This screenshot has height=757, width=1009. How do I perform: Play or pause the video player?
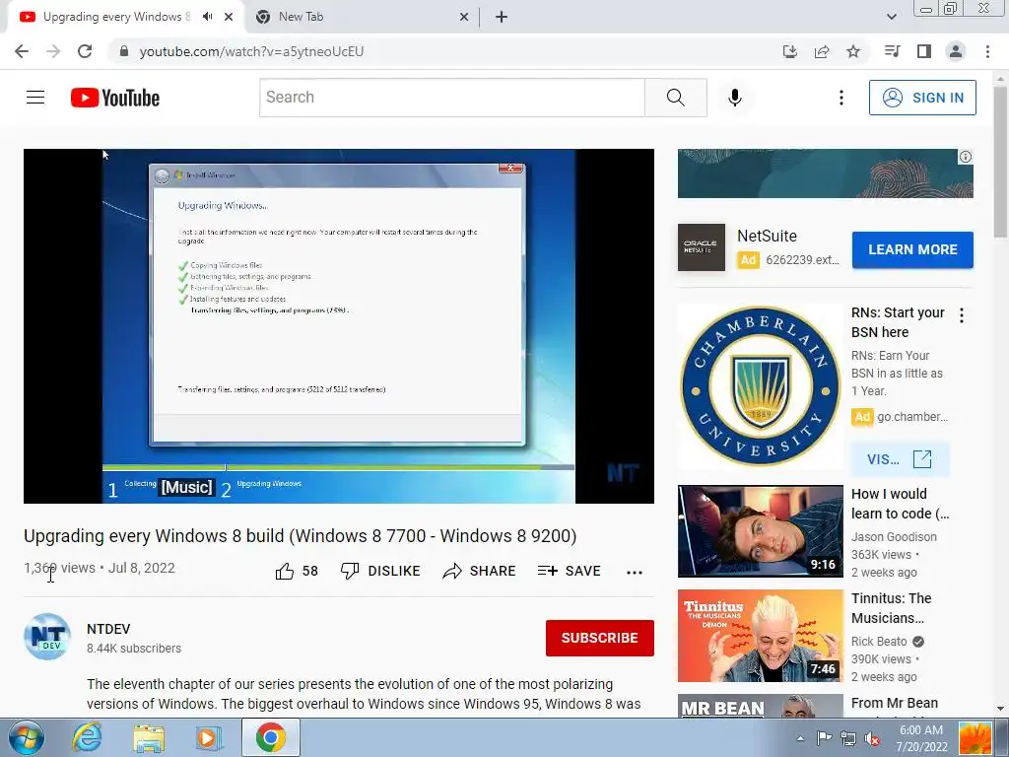(x=339, y=325)
